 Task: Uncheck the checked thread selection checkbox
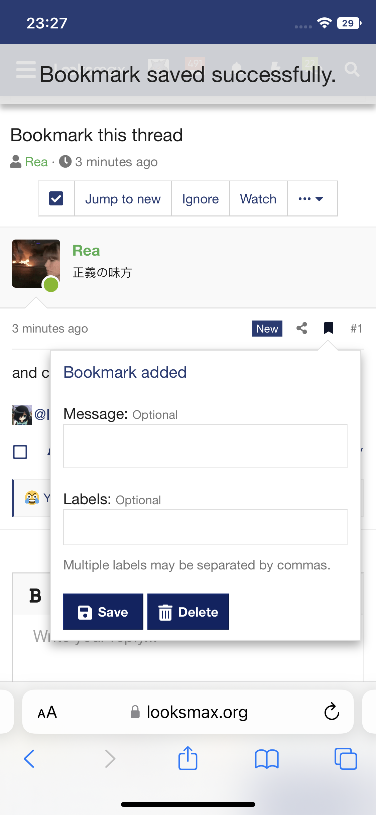(x=56, y=198)
